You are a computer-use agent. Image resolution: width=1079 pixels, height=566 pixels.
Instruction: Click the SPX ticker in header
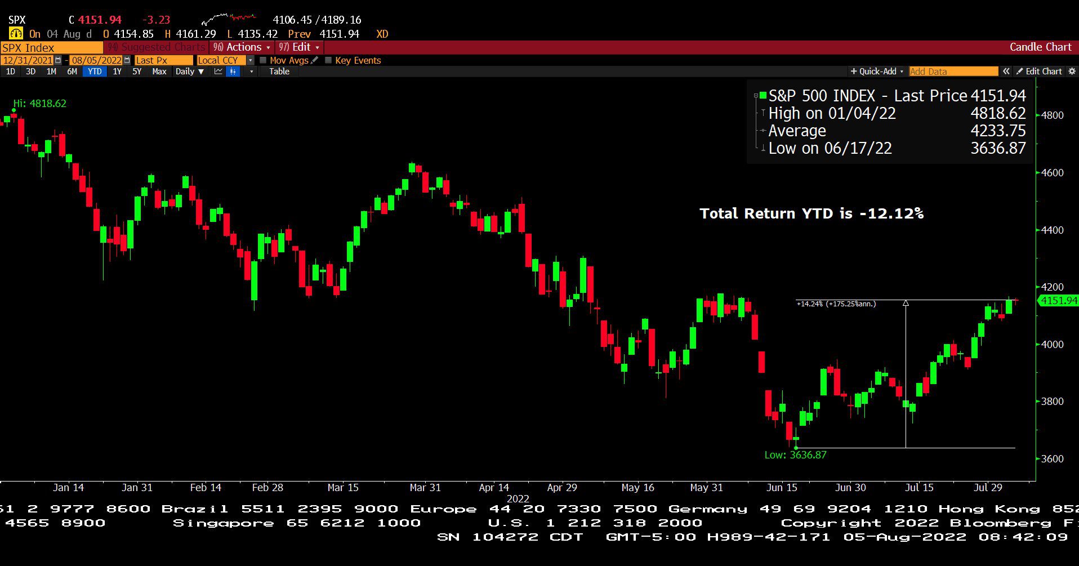pos(17,20)
